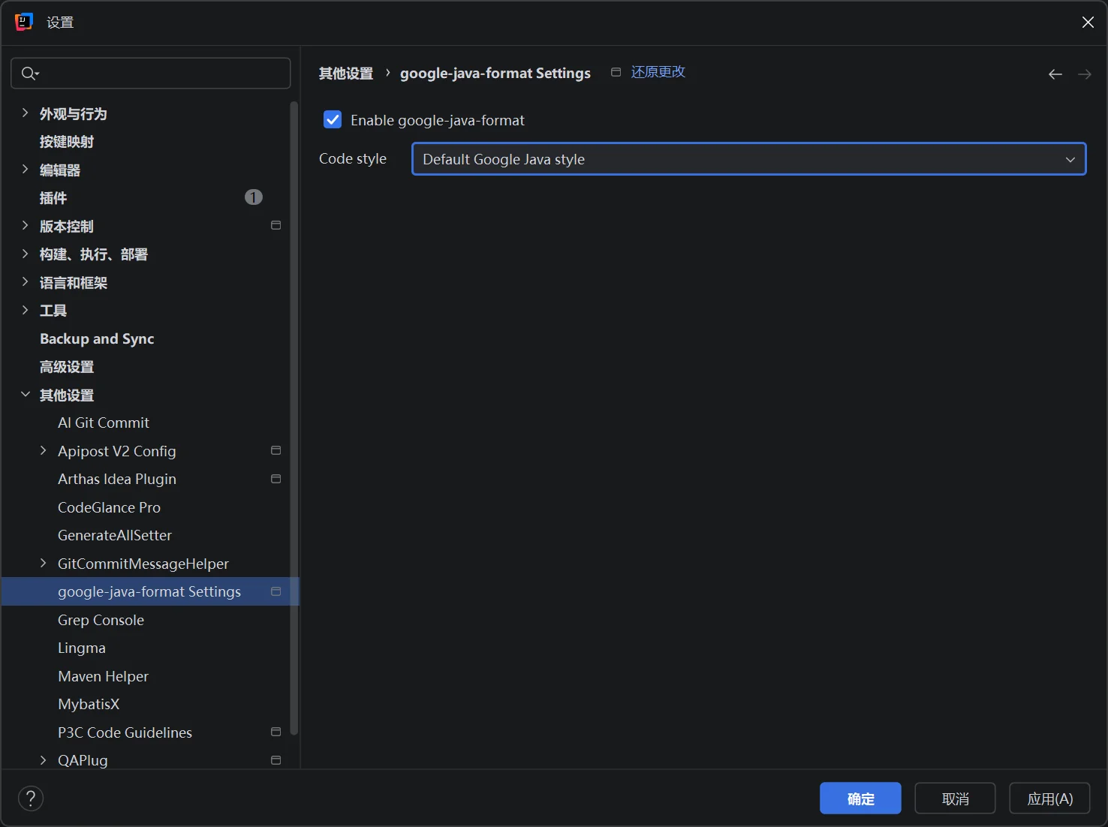Click the 还原更改 link
Image resolution: width=1108 pixels, height=827 pixels.
(x=658, y=72)
